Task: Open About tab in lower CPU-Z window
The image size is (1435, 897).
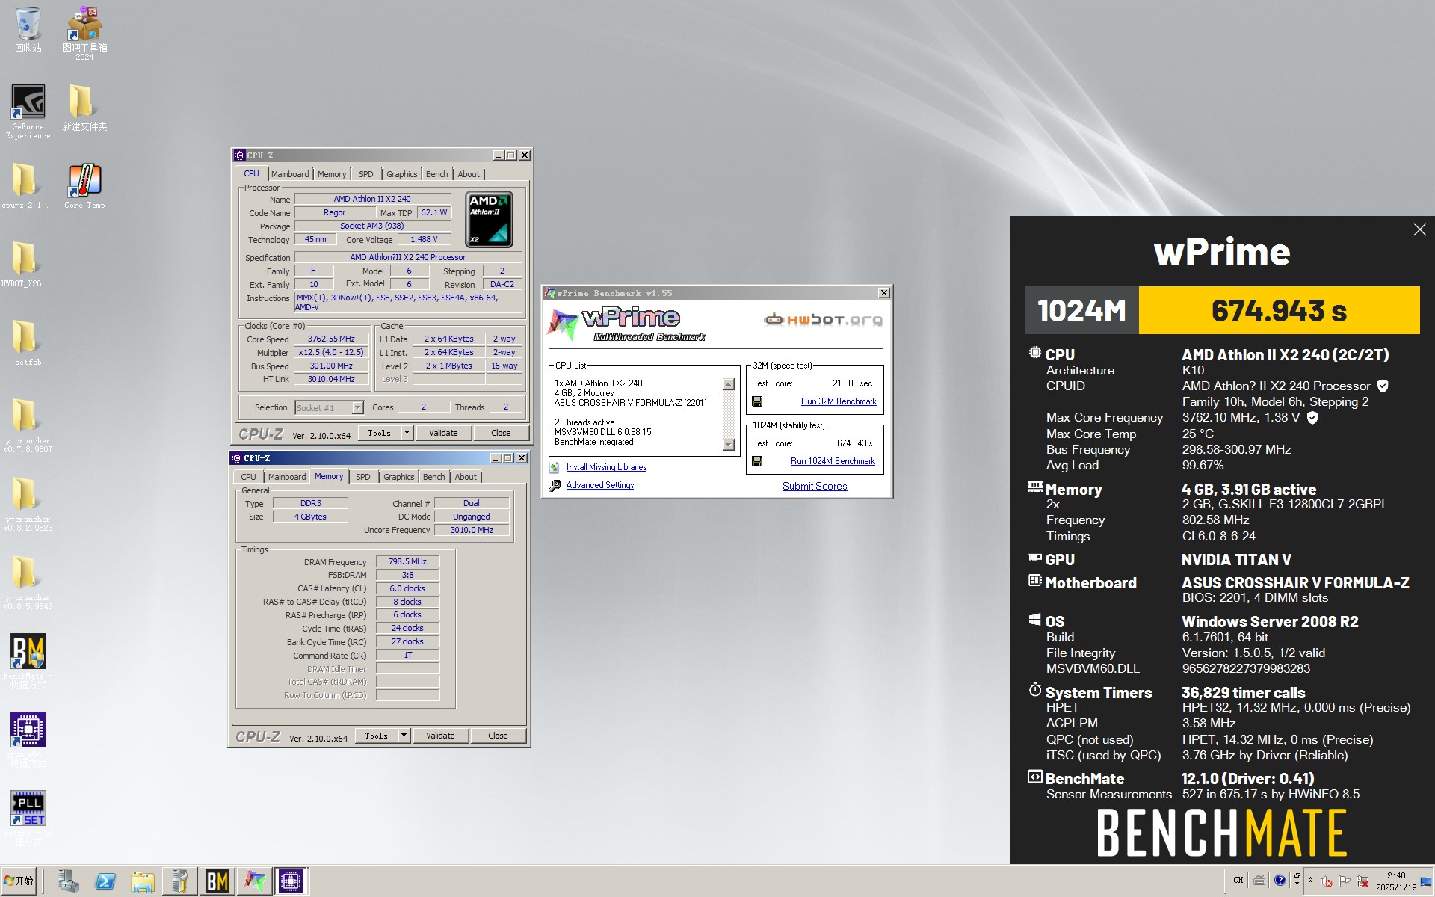Action: tap(466, 477)
